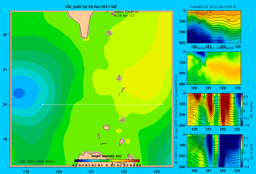Click the 'height anomaly (m)' colorbar label
The image size is (256, 174).
(x=106, y=156)
